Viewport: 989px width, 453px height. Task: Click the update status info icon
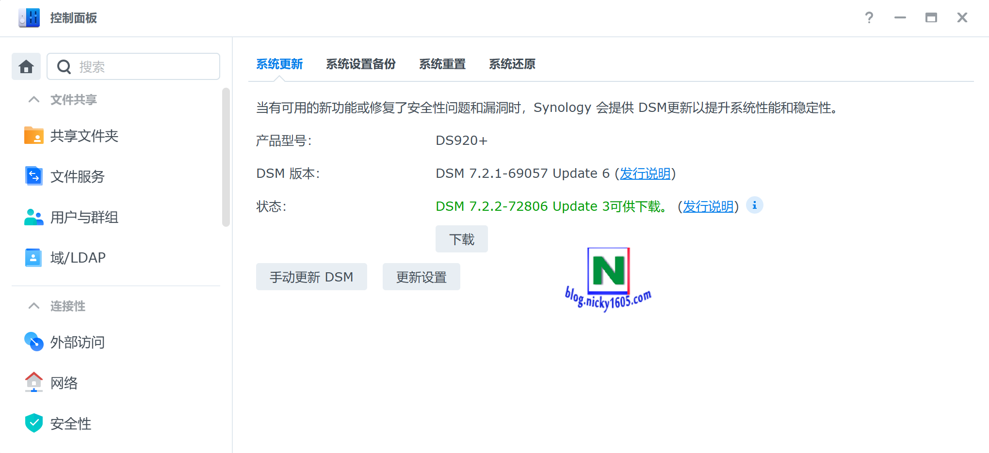tap(754, 205)
